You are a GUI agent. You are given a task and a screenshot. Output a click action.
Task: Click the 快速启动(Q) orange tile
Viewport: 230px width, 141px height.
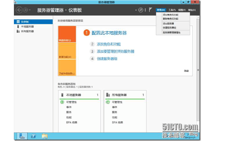tap(67, 34)
